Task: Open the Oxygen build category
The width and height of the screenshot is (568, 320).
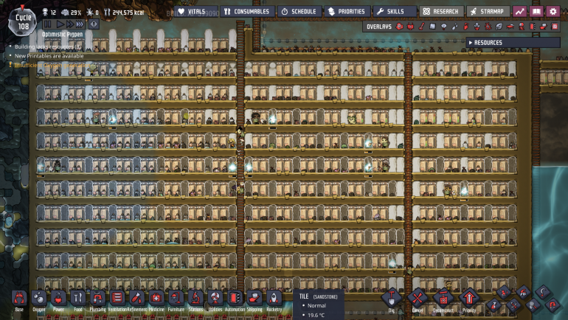Action: pyautogui.click(x=39, y=298)
